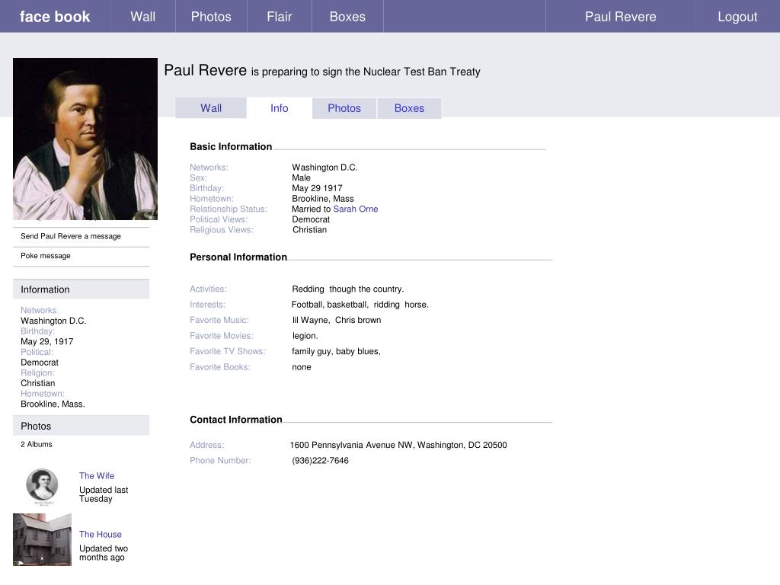This screenshot has width=780, height=585.
Task: Click status 'is preparing to sign the Nuclear Test Ban Treaty'
Action: pyautogui.click(x=366, y=72)
